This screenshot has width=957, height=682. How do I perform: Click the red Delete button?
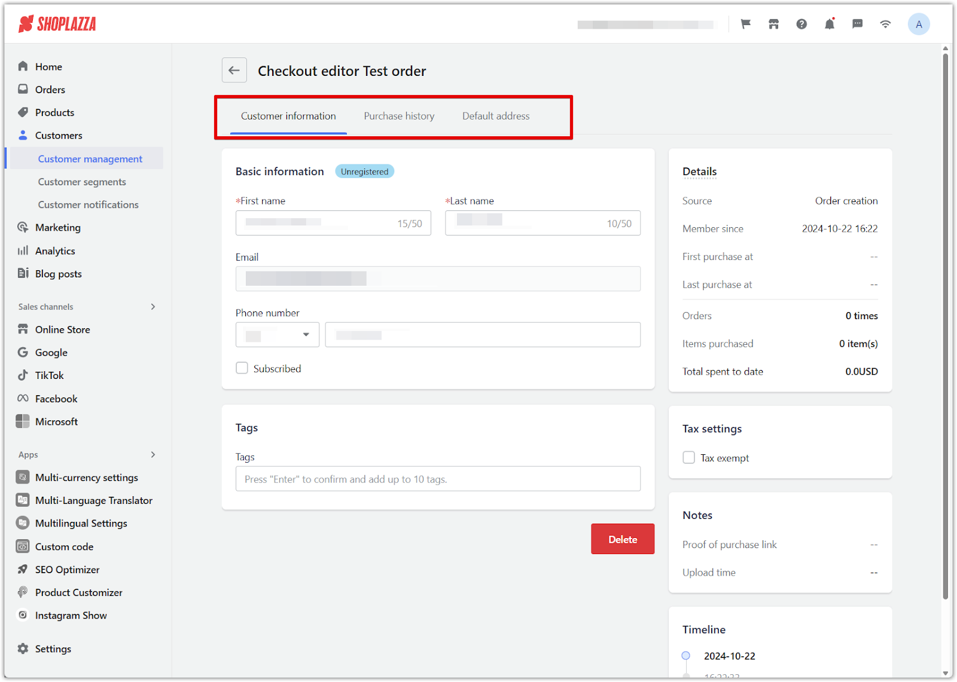[622, 539]
